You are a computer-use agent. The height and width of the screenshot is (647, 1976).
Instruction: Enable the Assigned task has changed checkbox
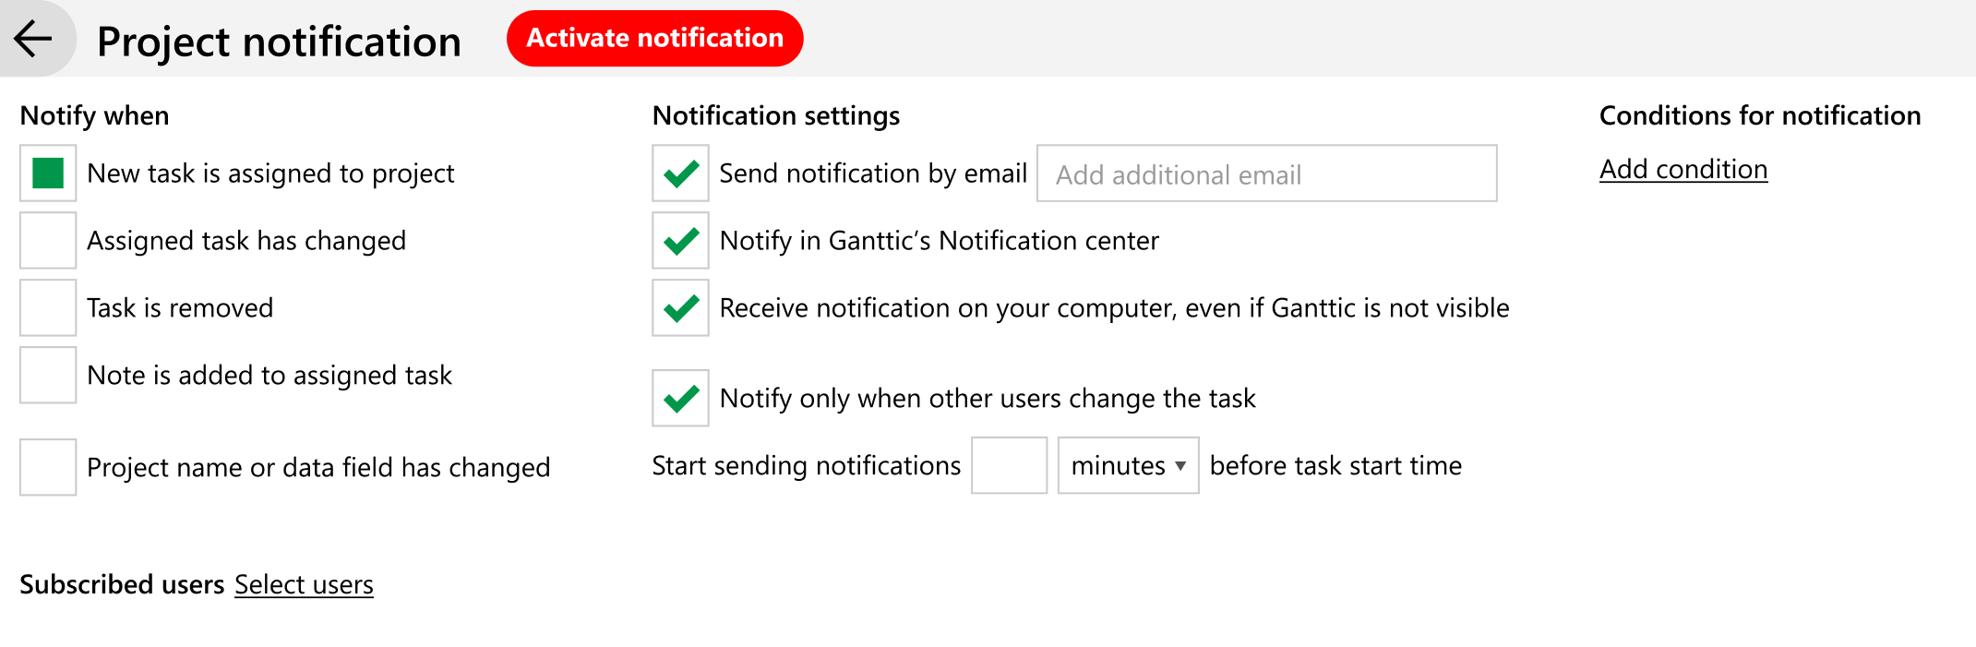pos(47,240)
